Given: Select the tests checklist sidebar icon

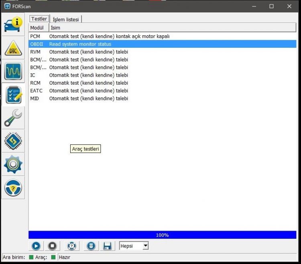Looking at the screenshot, I should click(13, 95).
